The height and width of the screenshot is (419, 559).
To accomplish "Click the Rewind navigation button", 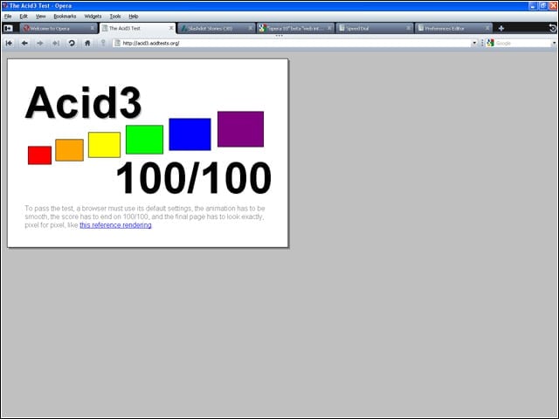I will coord(9,43).
